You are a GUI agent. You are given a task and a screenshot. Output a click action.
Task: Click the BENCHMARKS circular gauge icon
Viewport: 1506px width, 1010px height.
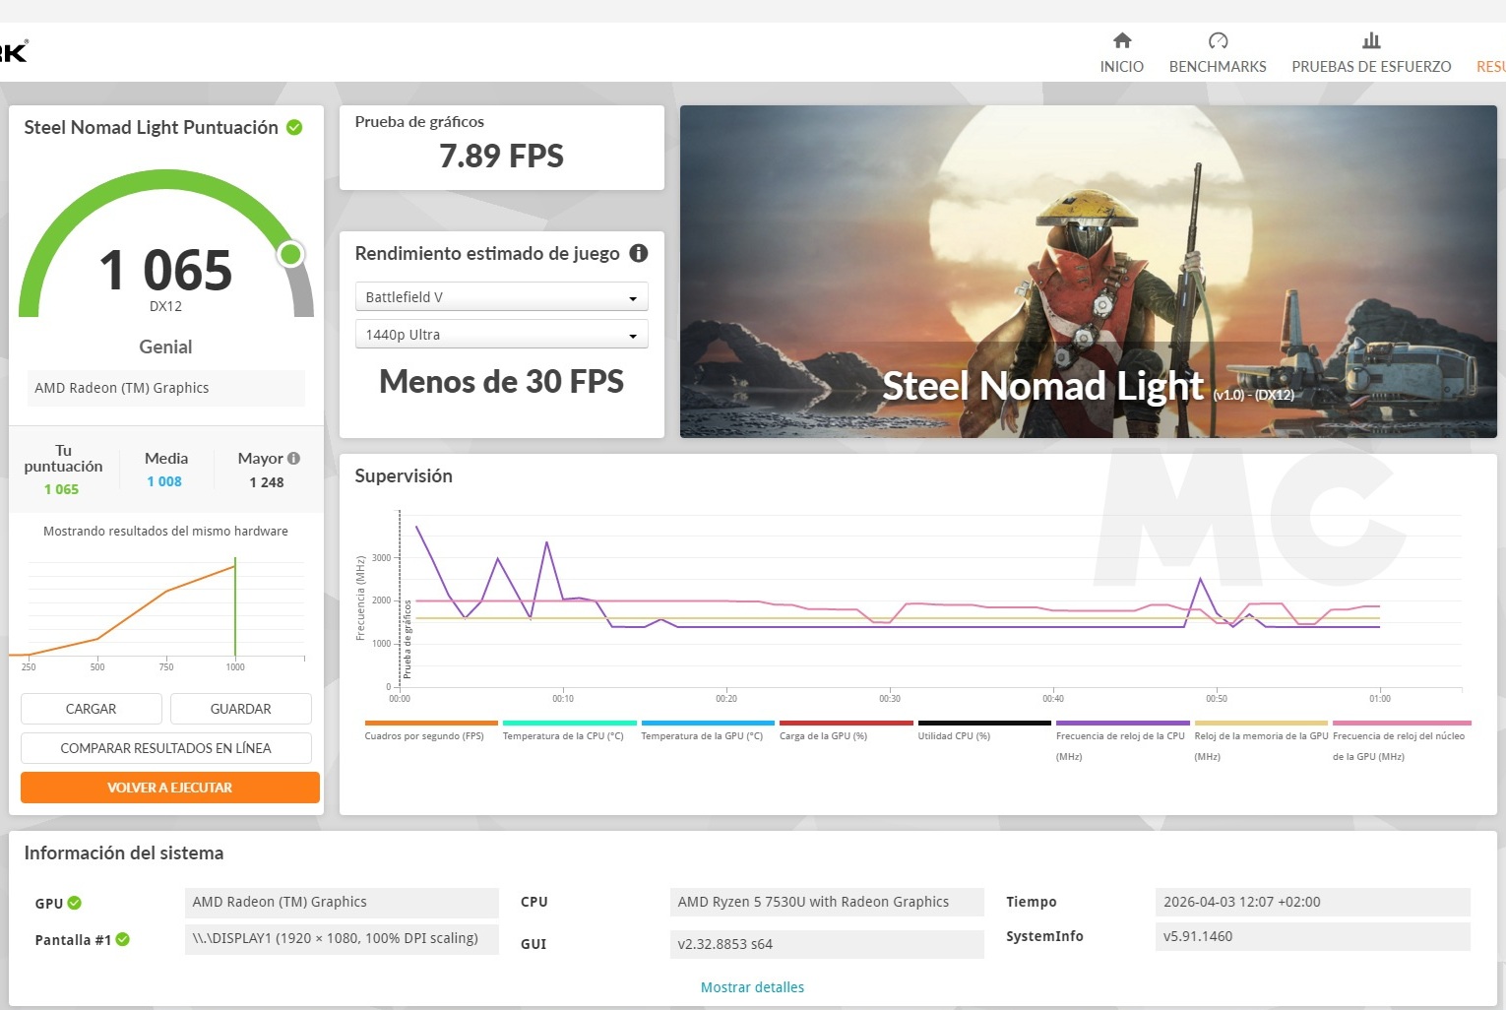point(1218,39)
